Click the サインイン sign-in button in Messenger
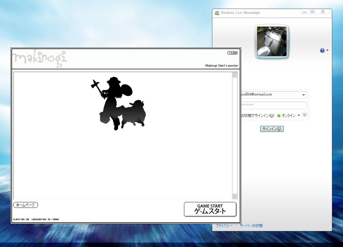The height and width of the screenshot is (247, 343). click(x=272, y=129)
